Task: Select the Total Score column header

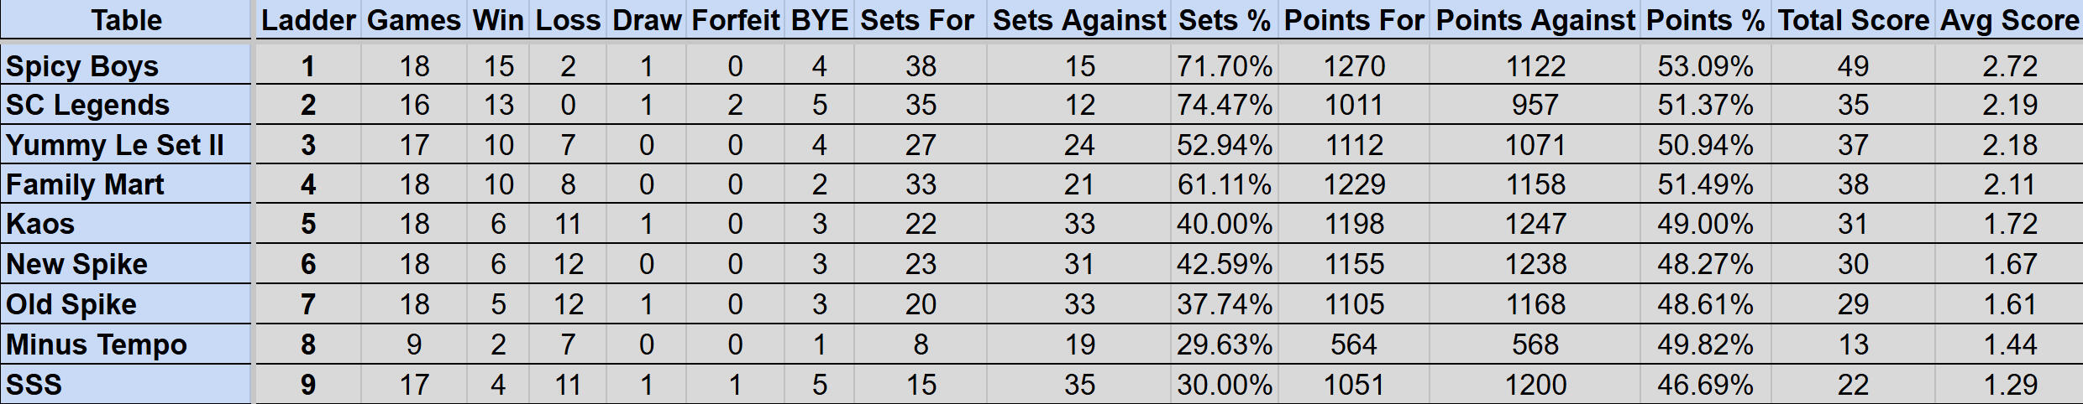Action: click(x=1853, y=20)
